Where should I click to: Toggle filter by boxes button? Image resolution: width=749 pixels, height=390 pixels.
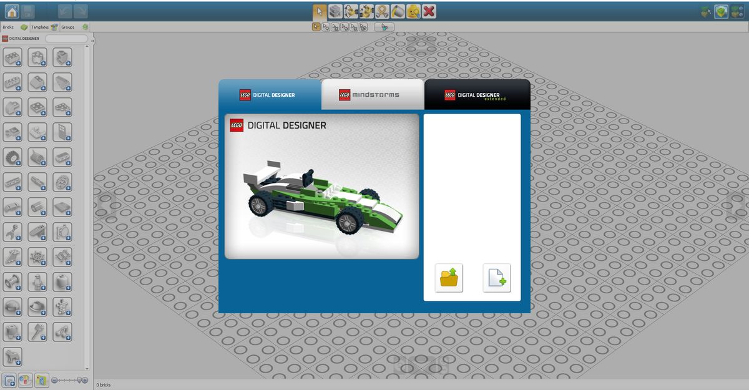point(42,379)
